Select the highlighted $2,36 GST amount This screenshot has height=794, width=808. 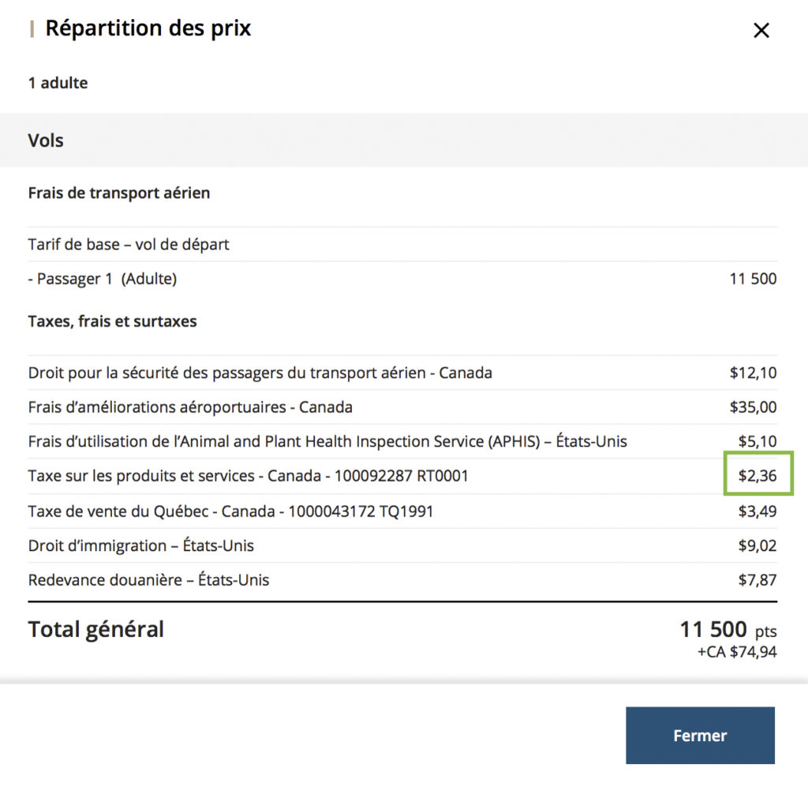(758, 475)
